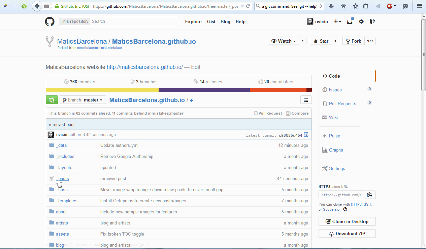Click the HTTPS clone URL text field

click(x=341, y=195)
